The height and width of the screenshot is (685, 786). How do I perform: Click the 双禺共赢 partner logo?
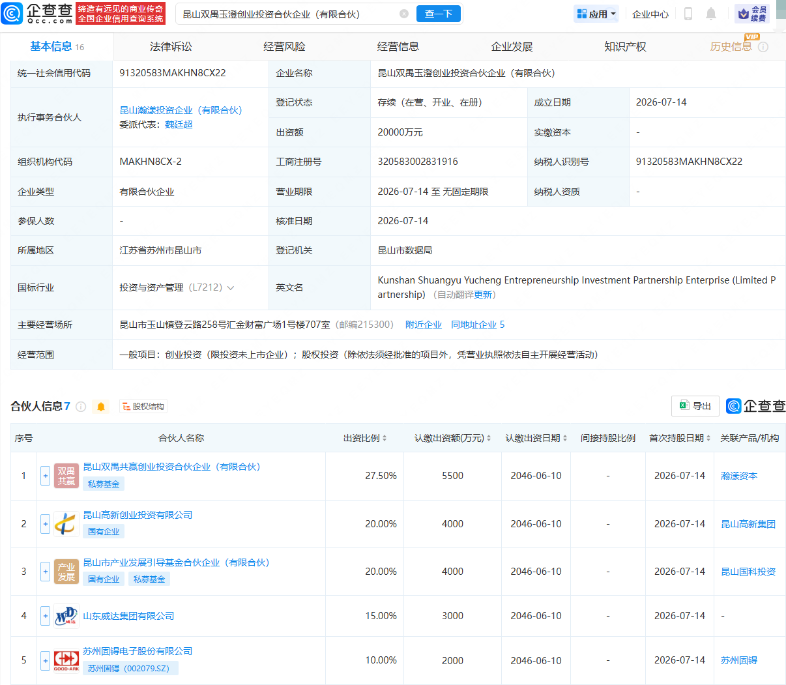point(66,476)
